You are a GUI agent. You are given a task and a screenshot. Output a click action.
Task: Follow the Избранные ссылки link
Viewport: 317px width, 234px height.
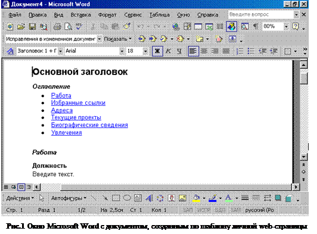point(78,102)
